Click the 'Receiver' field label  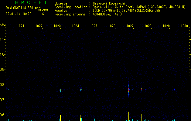click(x=62, y=11)
